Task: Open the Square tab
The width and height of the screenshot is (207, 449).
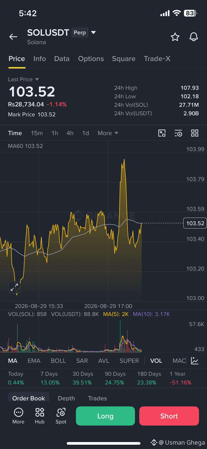Action: pyautogui.click(x=124, y=59)
